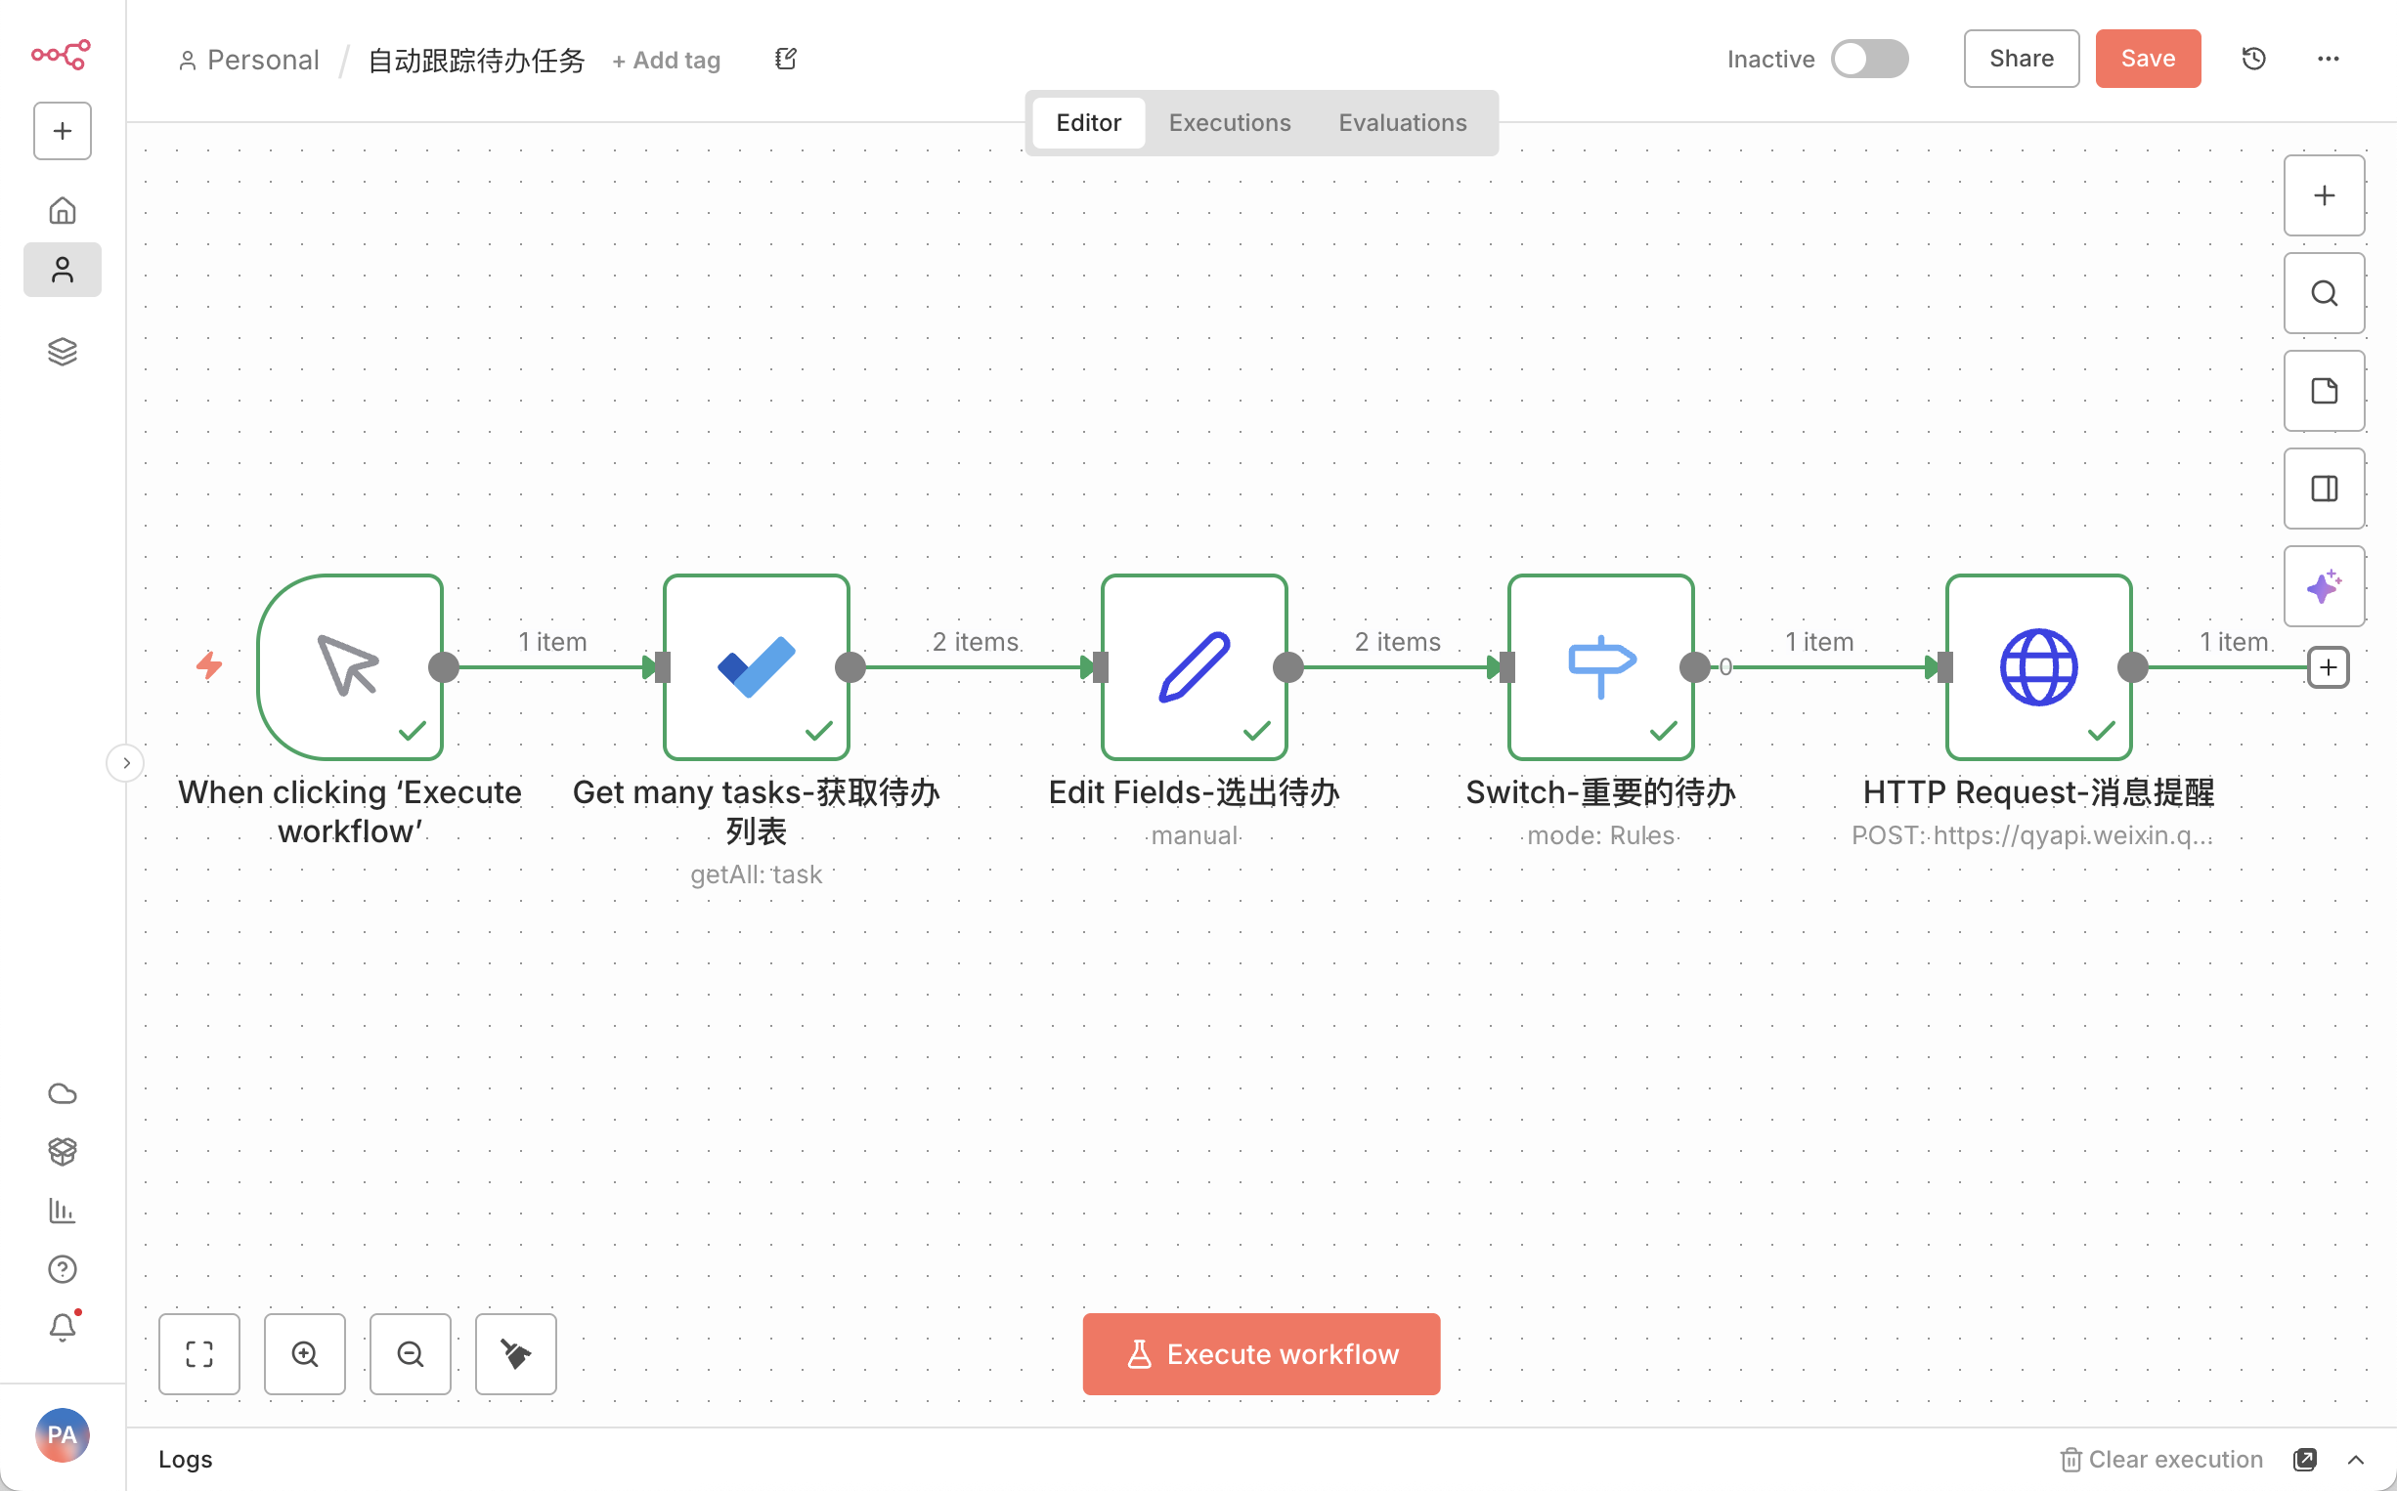Click the tidy up workflow broom icon
Image resolution: width=2397 pixels, height=1491 pixels.
tap(515, 1353)
